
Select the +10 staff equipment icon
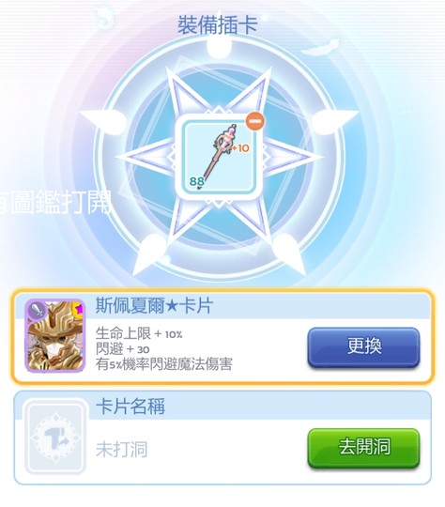point(219,157)
